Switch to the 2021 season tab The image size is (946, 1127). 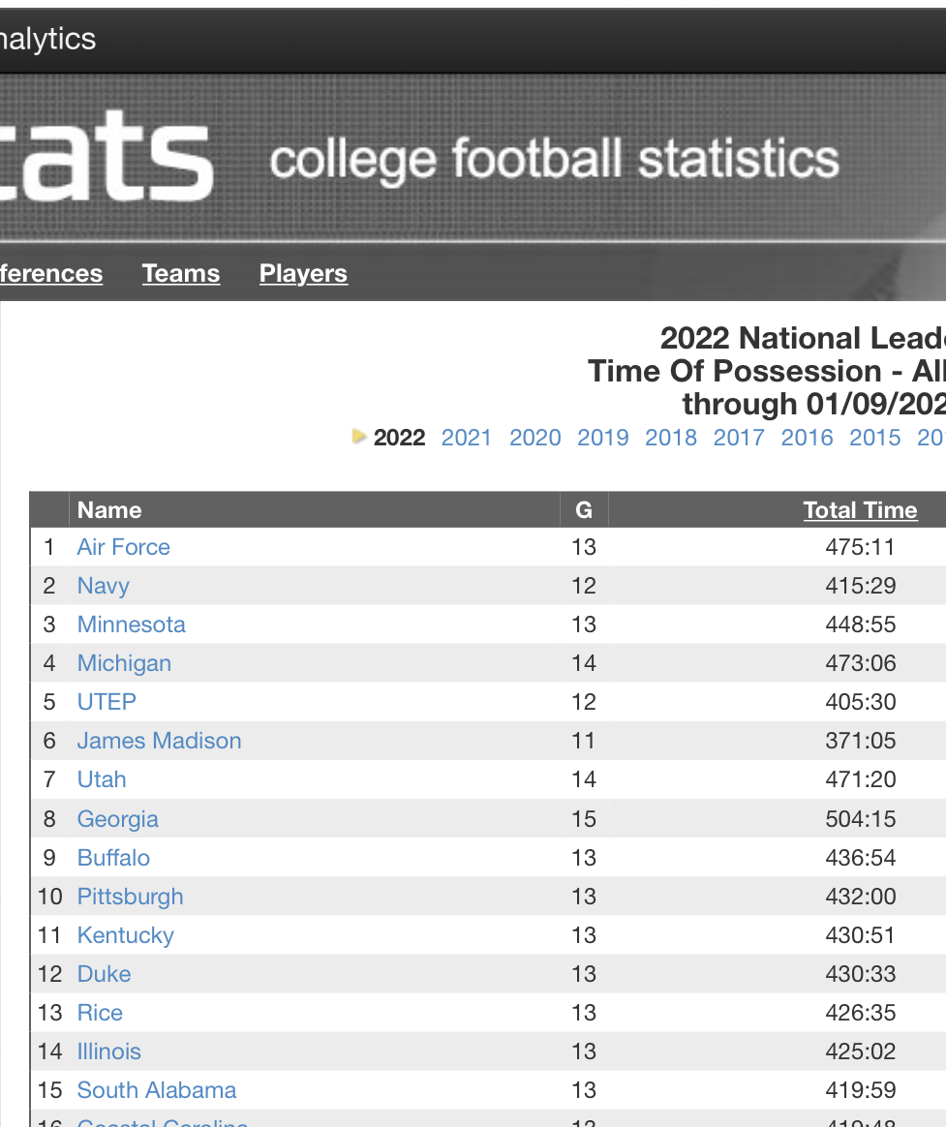point(467,438)
